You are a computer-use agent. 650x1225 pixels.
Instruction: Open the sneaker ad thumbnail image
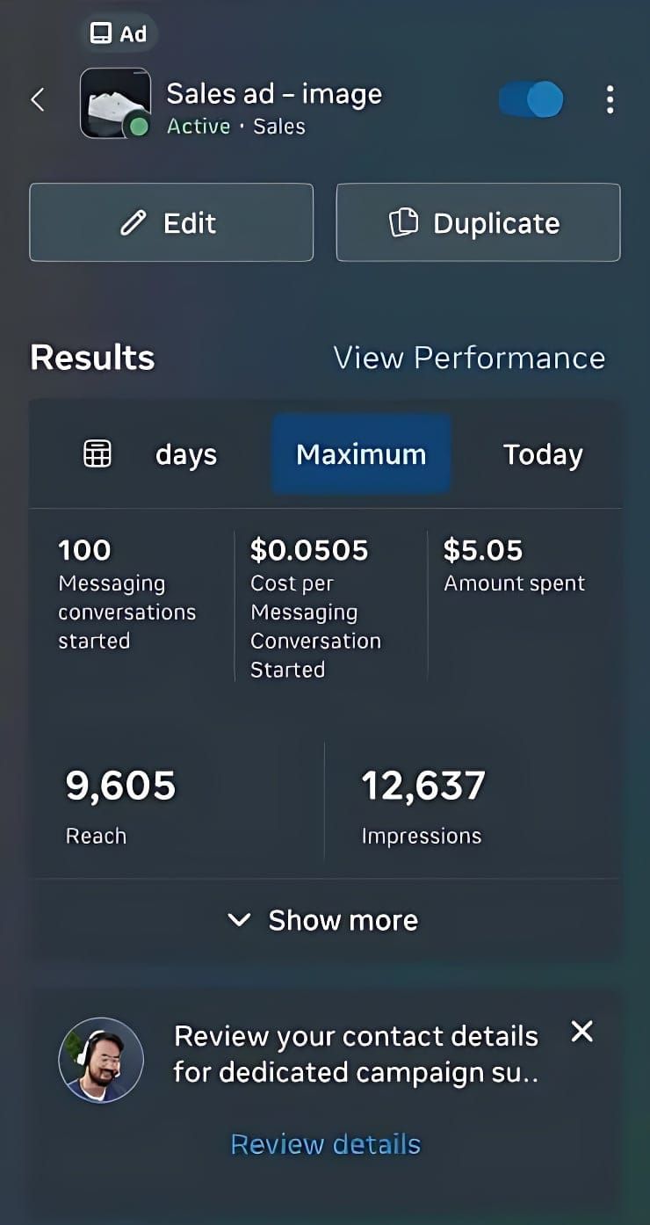(x=115, y=104)
